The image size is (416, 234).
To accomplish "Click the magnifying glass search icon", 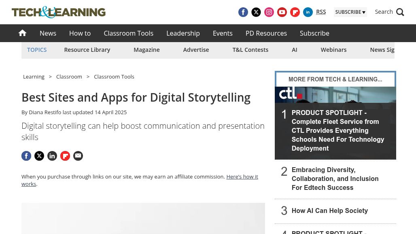I will [x=400, y=12].
